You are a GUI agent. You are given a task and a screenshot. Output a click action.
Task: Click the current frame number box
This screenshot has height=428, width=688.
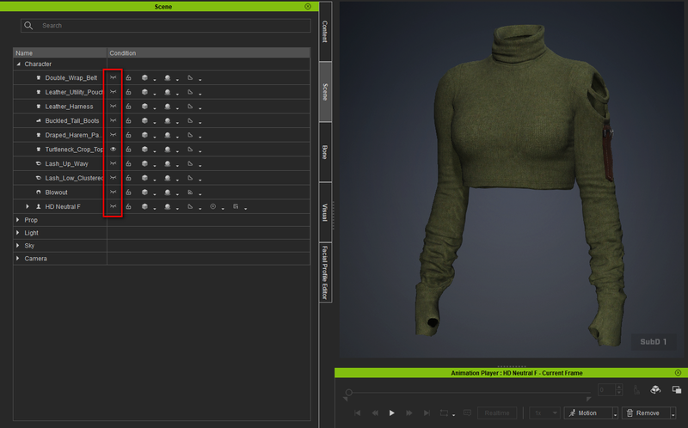606,389
